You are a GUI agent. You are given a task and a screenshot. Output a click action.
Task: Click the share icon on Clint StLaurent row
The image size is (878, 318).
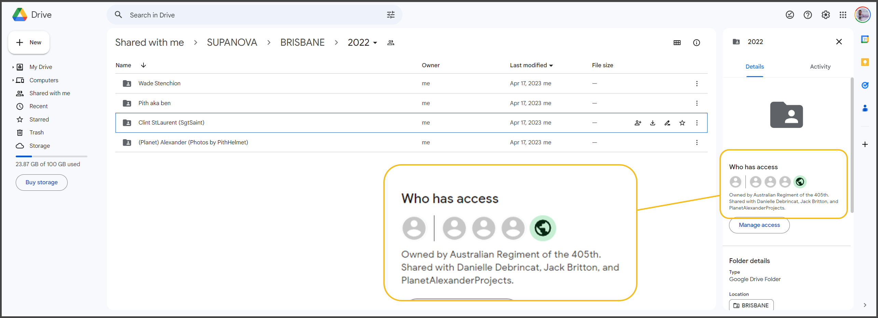(638, 123)
